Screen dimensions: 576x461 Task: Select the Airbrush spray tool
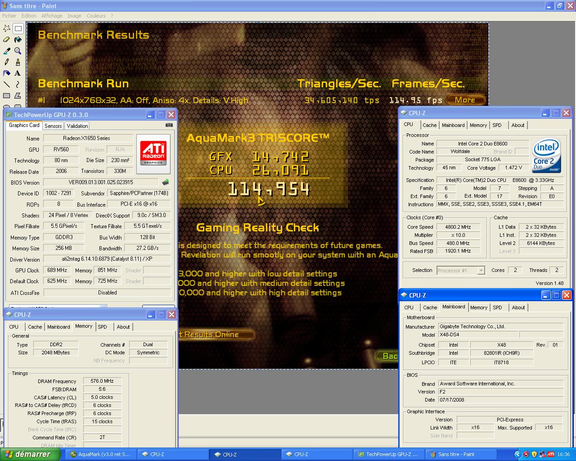(7, 73)
